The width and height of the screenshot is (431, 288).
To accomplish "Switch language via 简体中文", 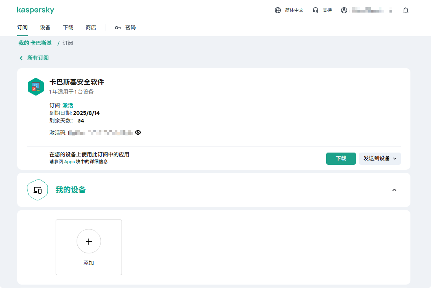I will pos(294,10).
